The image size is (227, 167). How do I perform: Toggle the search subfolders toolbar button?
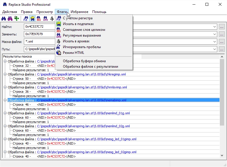coord(32,19)
